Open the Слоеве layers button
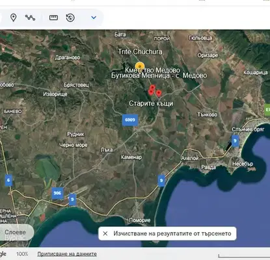The height and width of the screenshot is (260, 270). point(15,233)
